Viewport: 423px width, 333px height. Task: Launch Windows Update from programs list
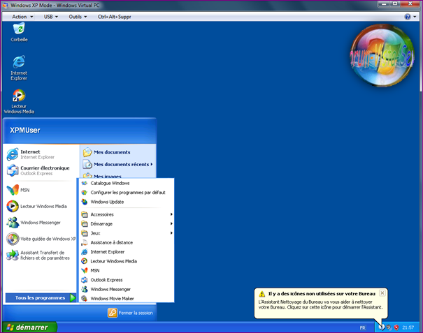[x=127, y=202]
